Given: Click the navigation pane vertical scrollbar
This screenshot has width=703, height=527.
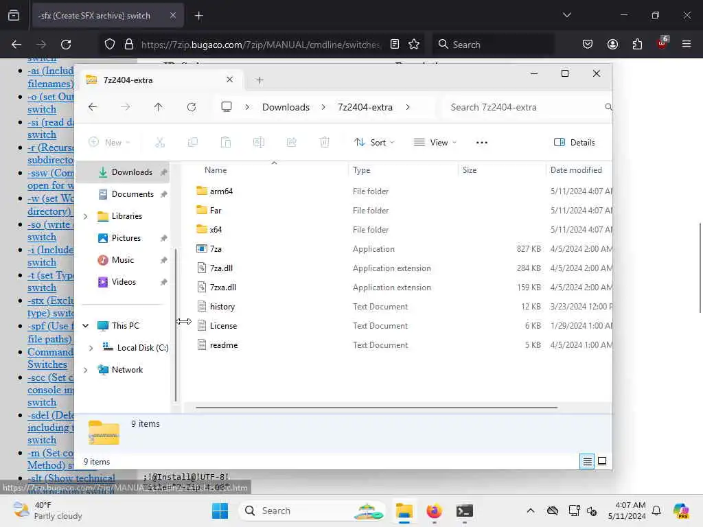Looking at the screenshot, I should [176, 325].
